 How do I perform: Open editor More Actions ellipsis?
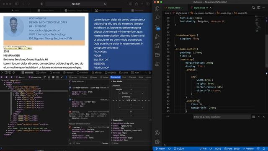(264, 8)
